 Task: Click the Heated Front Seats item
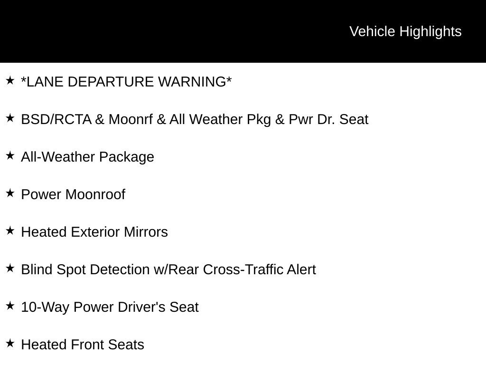pos(83,345)
